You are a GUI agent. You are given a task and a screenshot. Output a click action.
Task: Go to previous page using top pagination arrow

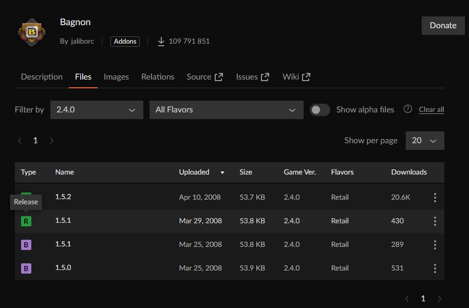tap(20, 141)
